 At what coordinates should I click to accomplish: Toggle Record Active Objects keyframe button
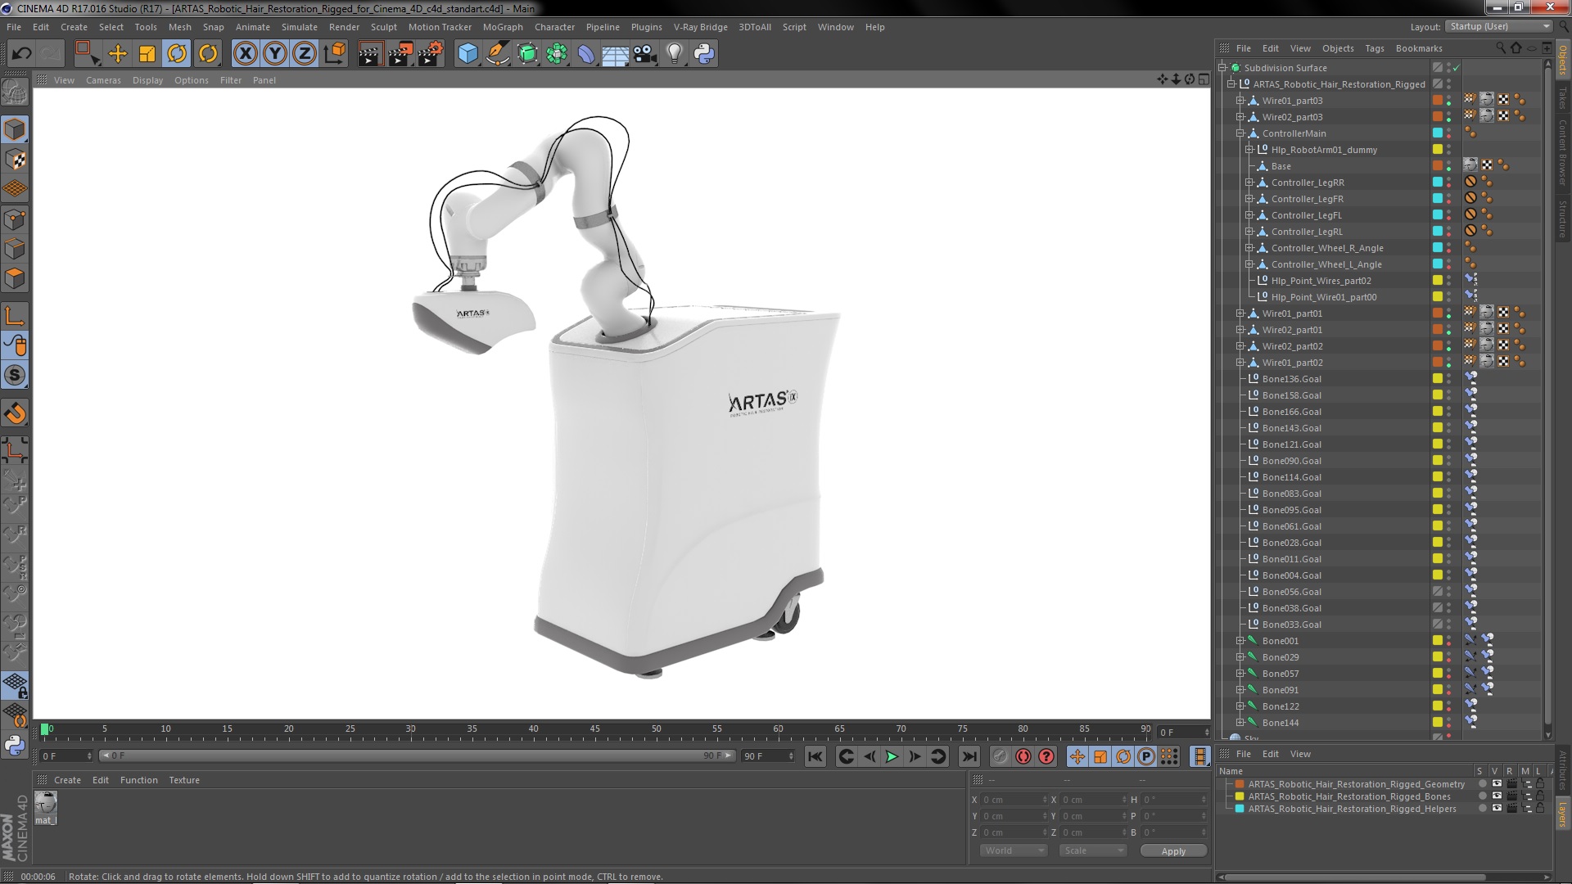[1000, 757]
